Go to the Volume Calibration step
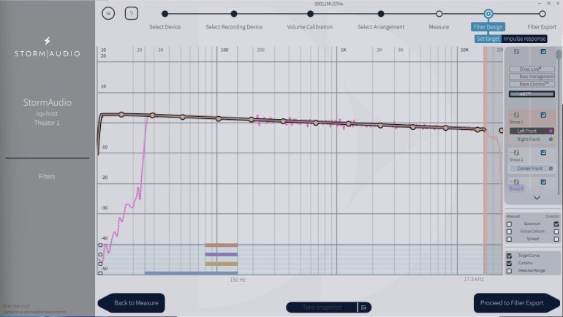The height and width of the screenshot is (317, 563). tap(310, 14)
